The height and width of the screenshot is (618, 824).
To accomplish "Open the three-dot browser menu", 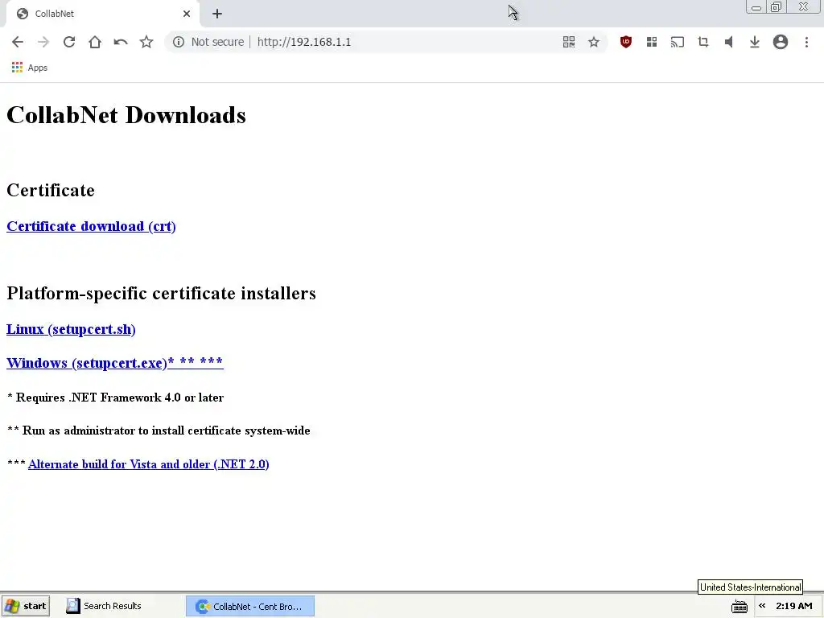I will pyautogui.click(x=806, y=42).
